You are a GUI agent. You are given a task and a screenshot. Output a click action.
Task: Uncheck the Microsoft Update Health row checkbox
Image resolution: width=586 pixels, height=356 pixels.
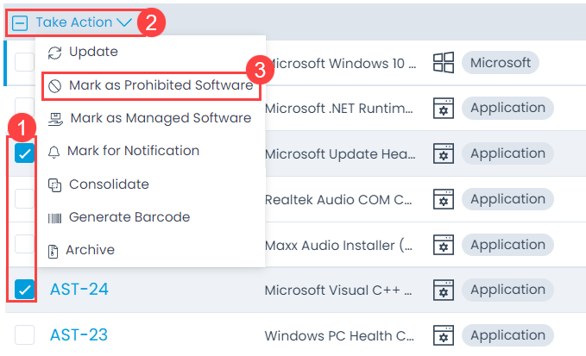pos(25,153)
